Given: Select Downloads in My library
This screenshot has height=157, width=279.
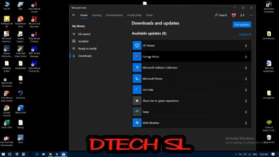Looking at the screenshot, I should pyautogui.click(x=85, y=56).
